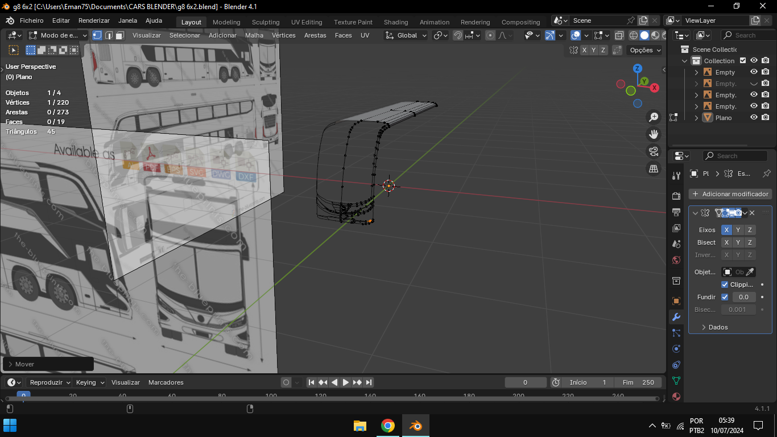The width and height of the screenshot is (777, 437).
Task: Open the View Layer properties tab
Action: 676,228
